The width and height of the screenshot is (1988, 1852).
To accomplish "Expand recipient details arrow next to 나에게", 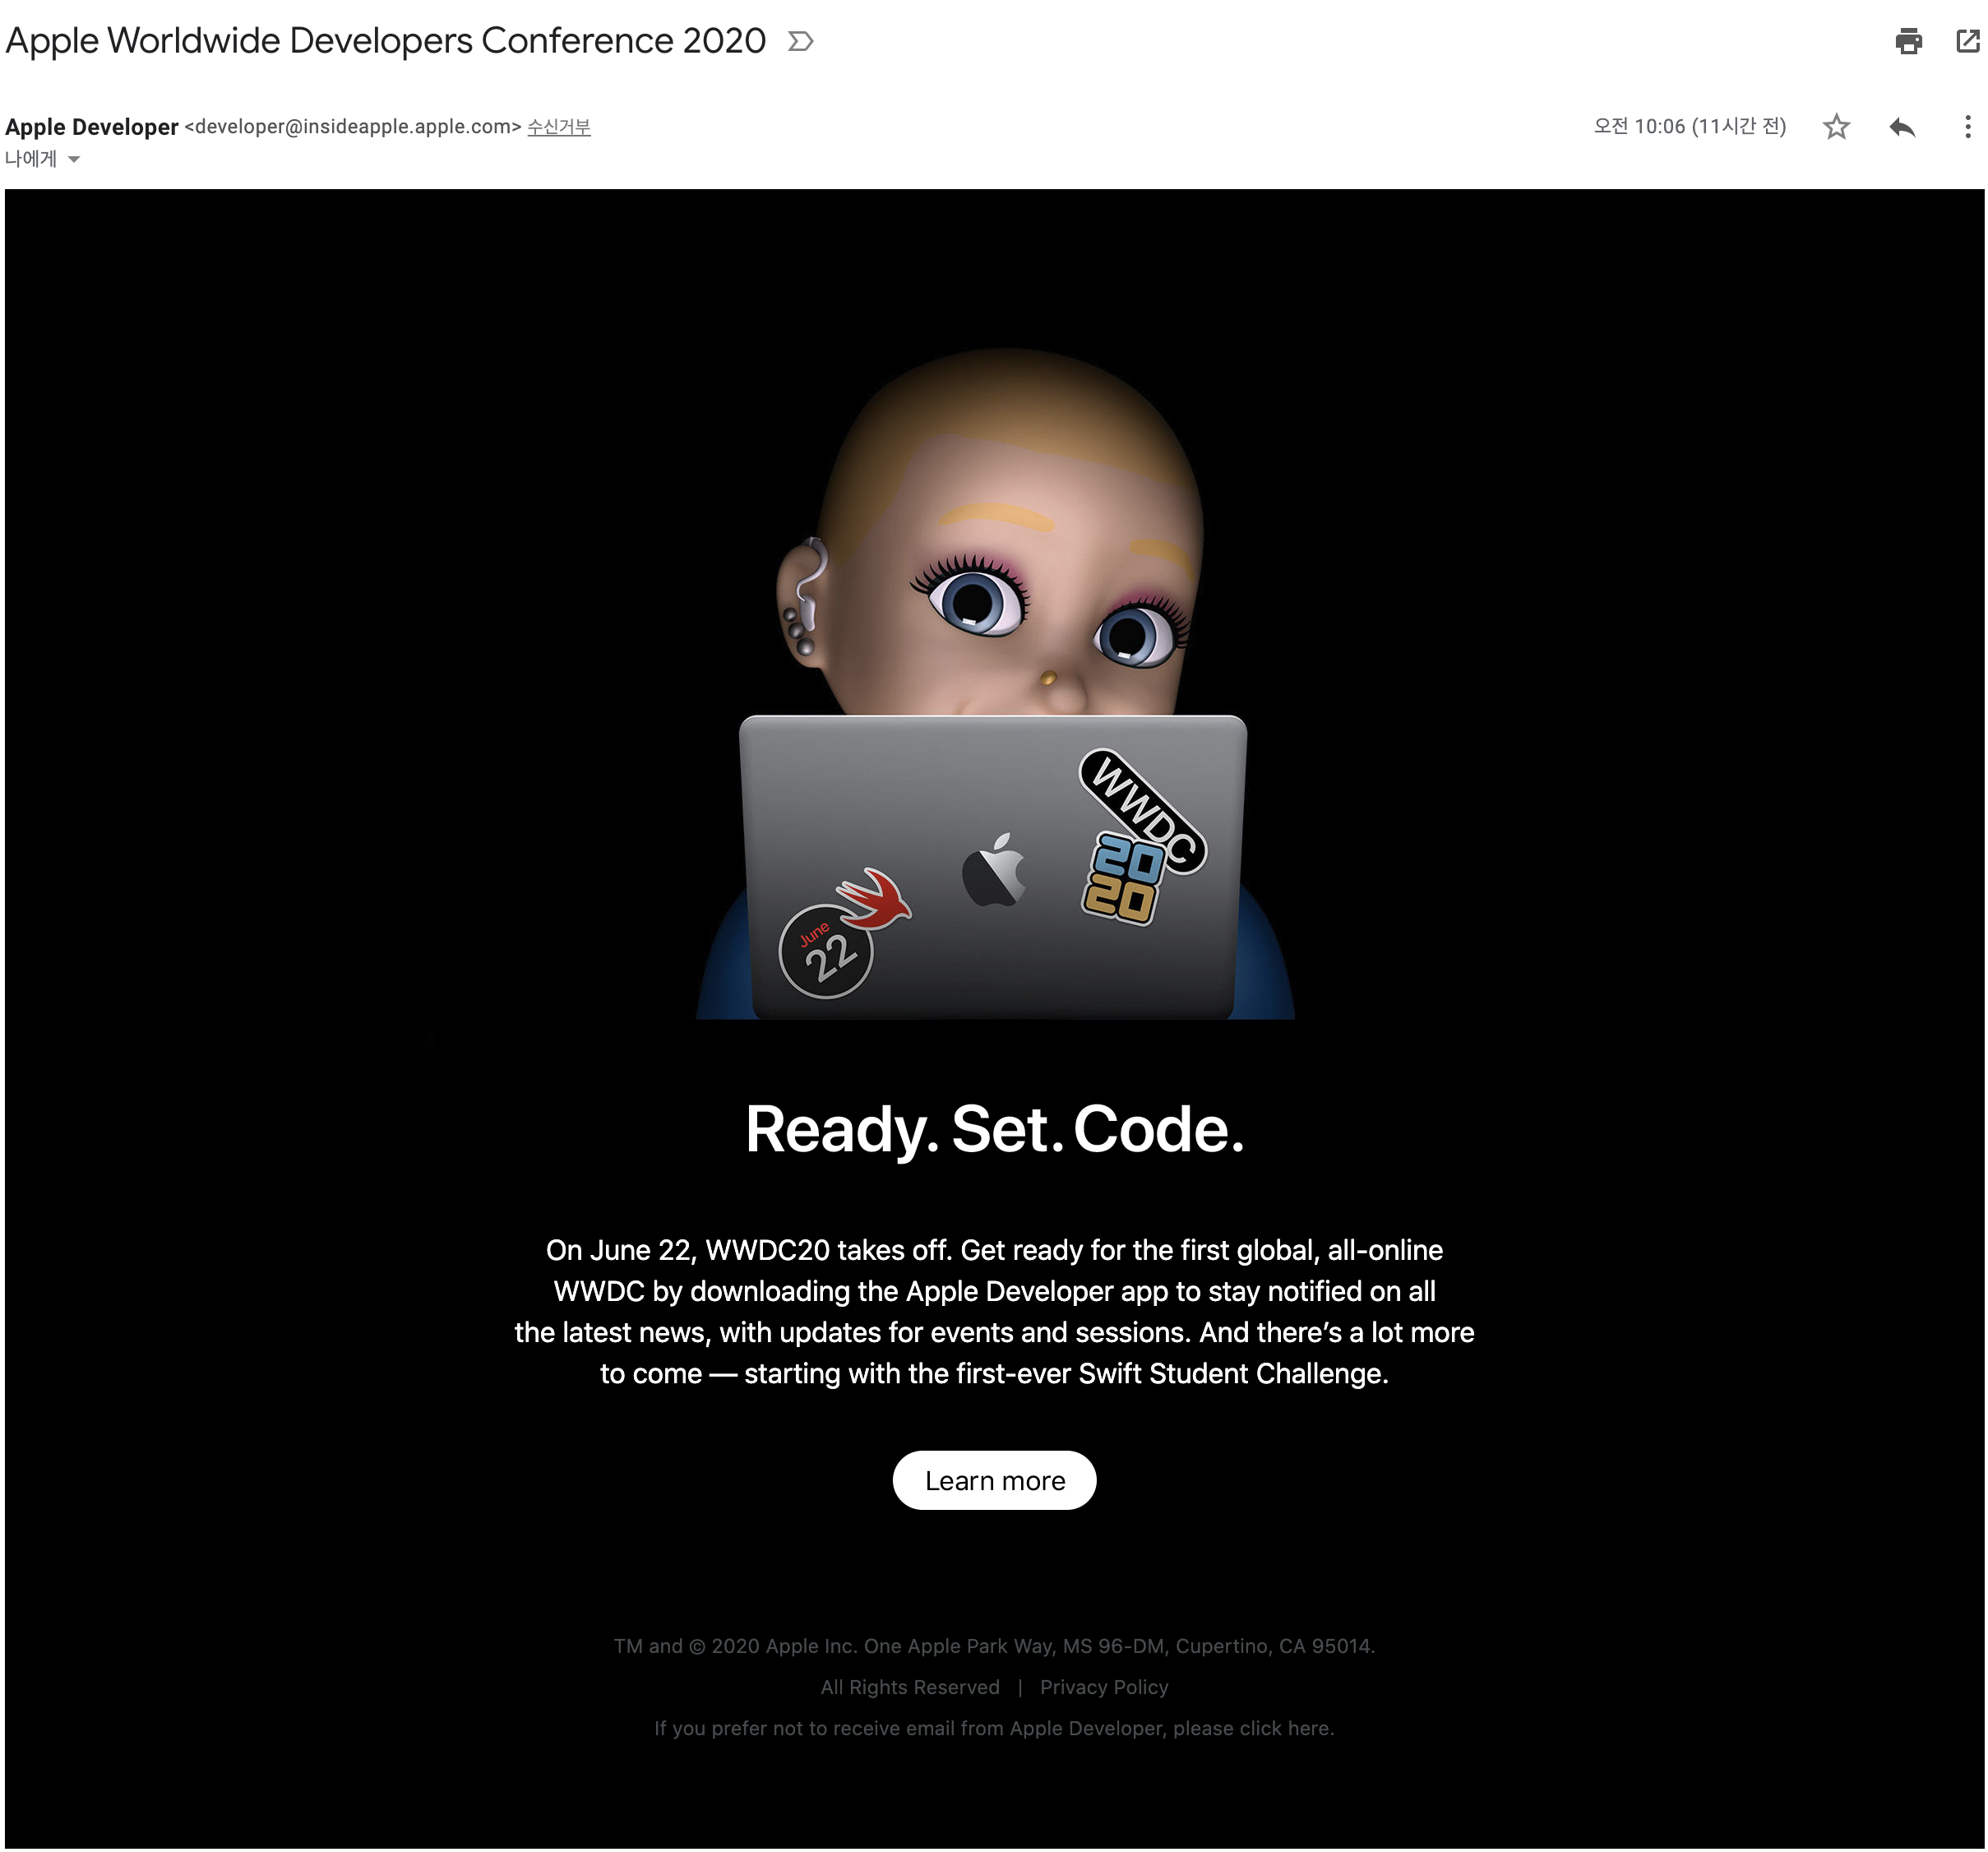I will tap(74, 159).
